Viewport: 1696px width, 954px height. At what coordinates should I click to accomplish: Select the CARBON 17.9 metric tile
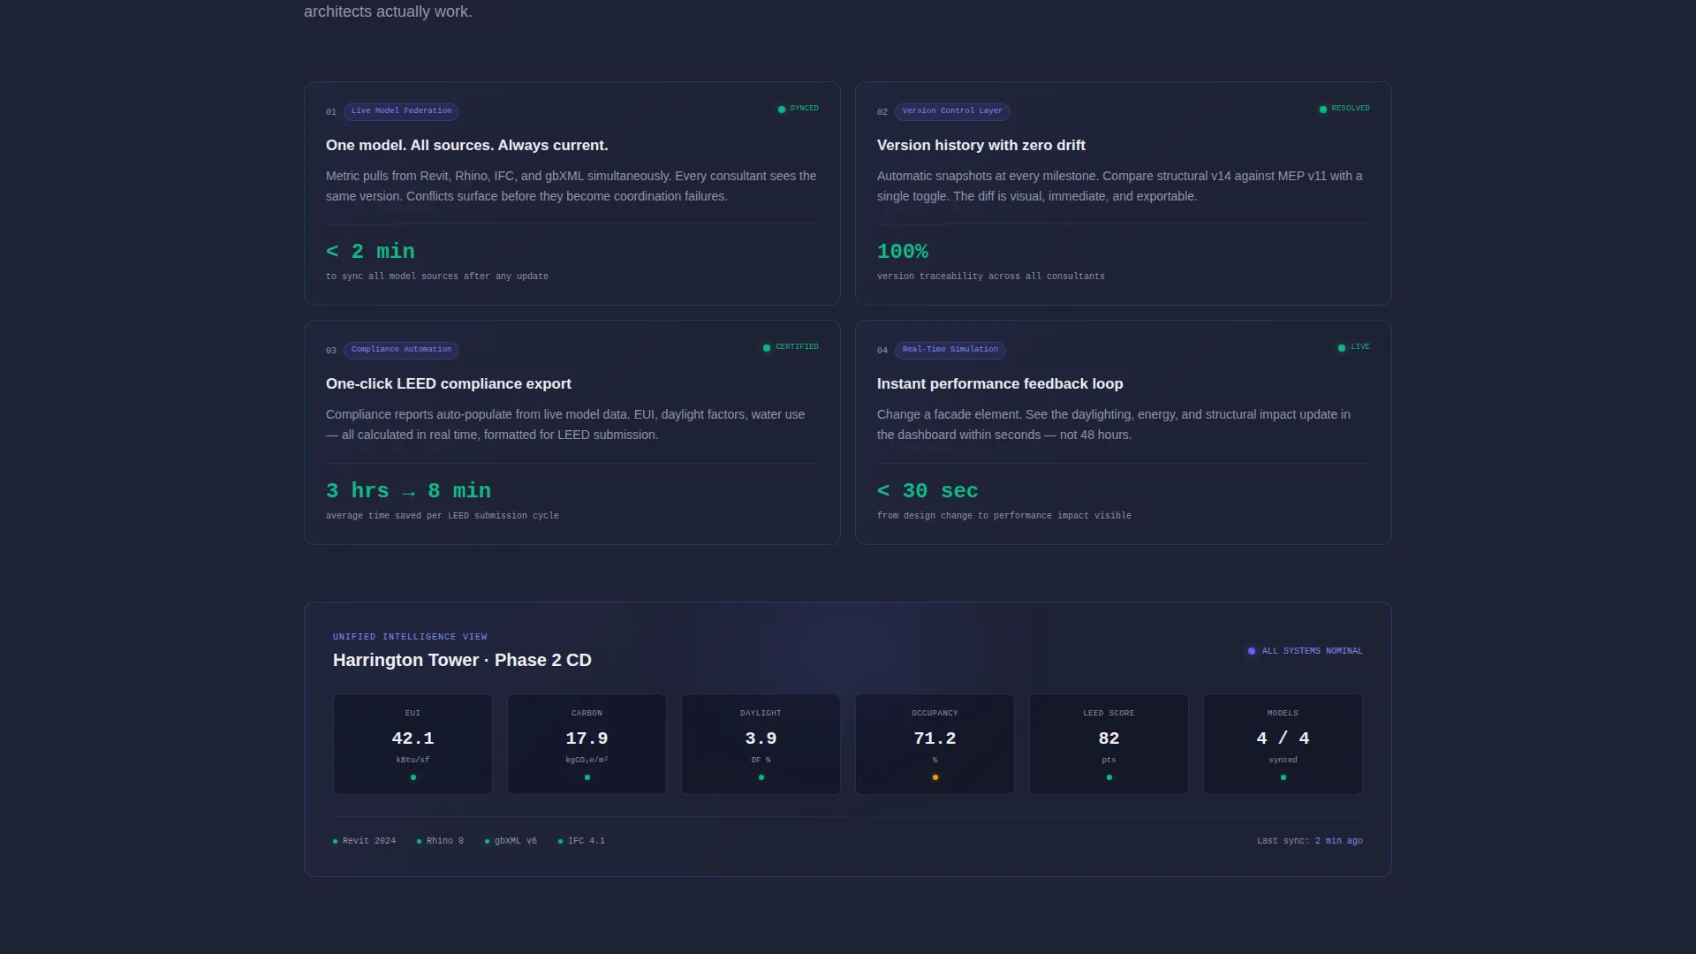587,744
